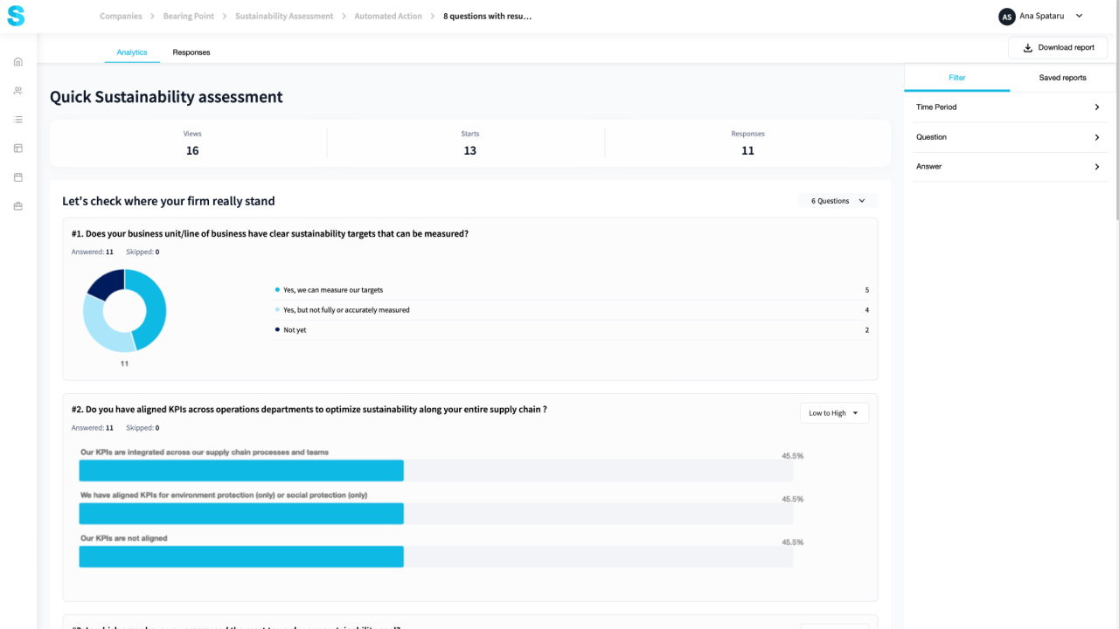This screenshot has height=629, width=1119.
Task: Open the people icon in the sidebar
Action: coord(18,91)
